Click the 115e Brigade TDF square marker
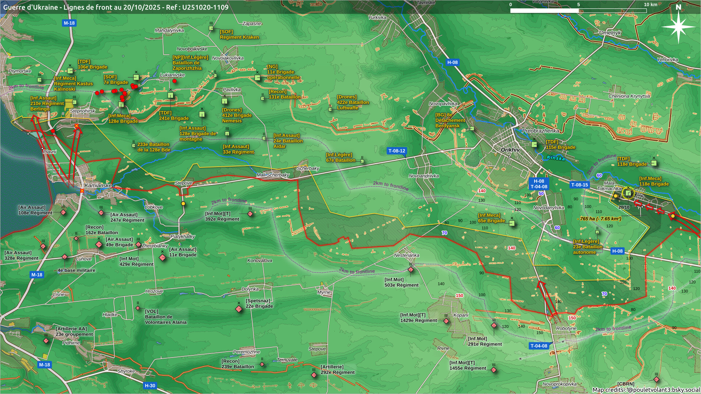Image resolution: width=701 pixels, height=394 pixels. (x=534, y=144)
